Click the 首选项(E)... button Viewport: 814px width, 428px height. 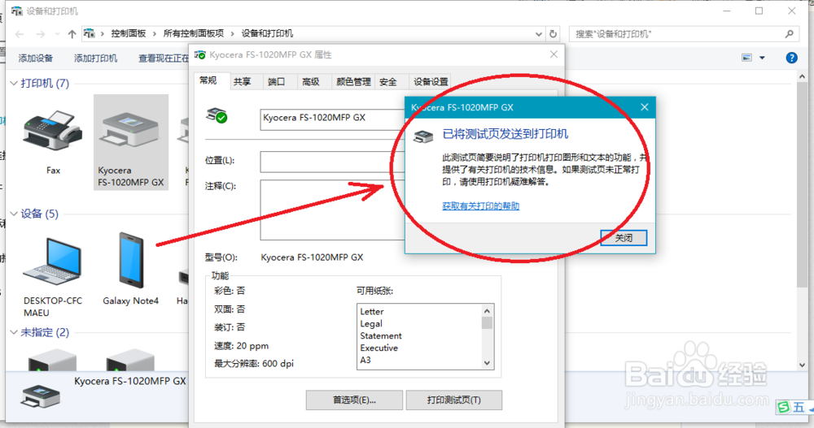(x=354, y=400)
